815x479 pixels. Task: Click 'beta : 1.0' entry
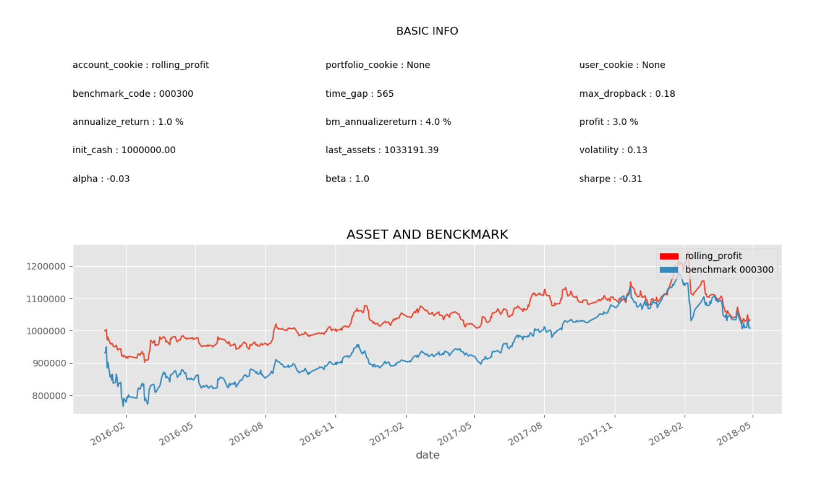click(347, 179)
